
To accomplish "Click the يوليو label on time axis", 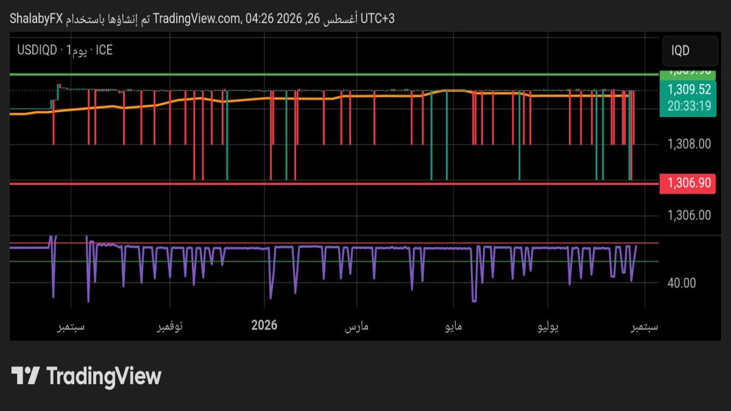I will (547, 327).
